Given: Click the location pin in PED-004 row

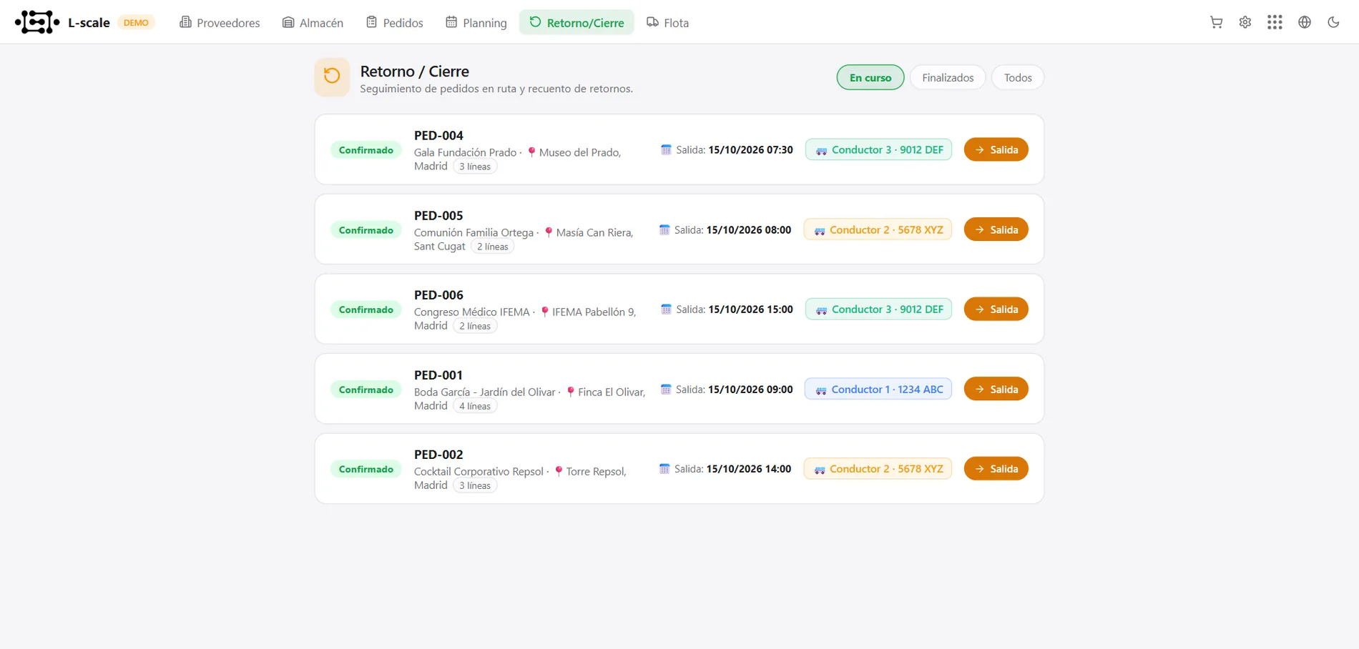Looking at the screenshot, I should coord(531,152).
